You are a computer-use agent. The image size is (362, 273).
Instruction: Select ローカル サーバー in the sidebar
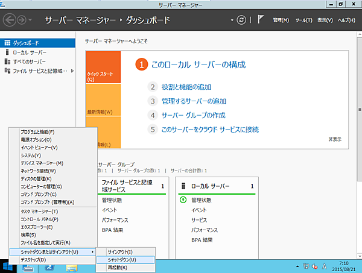29,52
